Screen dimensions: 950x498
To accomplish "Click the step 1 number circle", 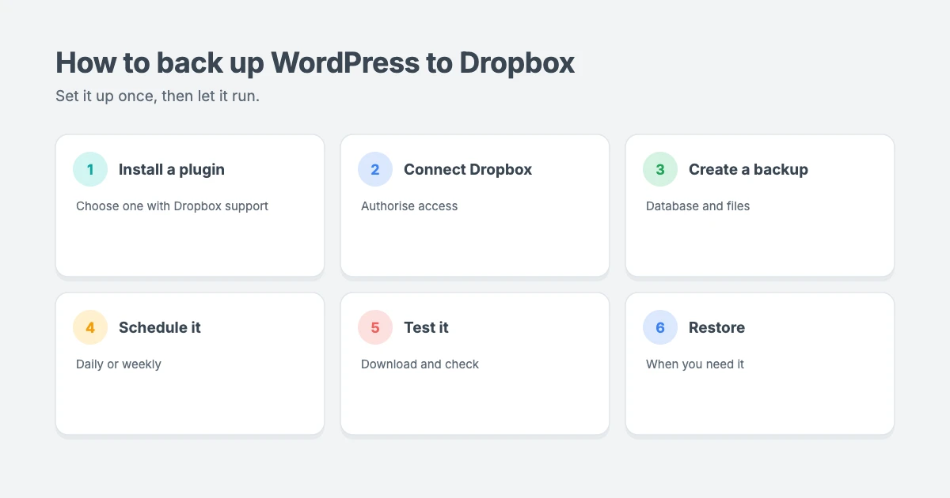I will (x=90, y=169).
